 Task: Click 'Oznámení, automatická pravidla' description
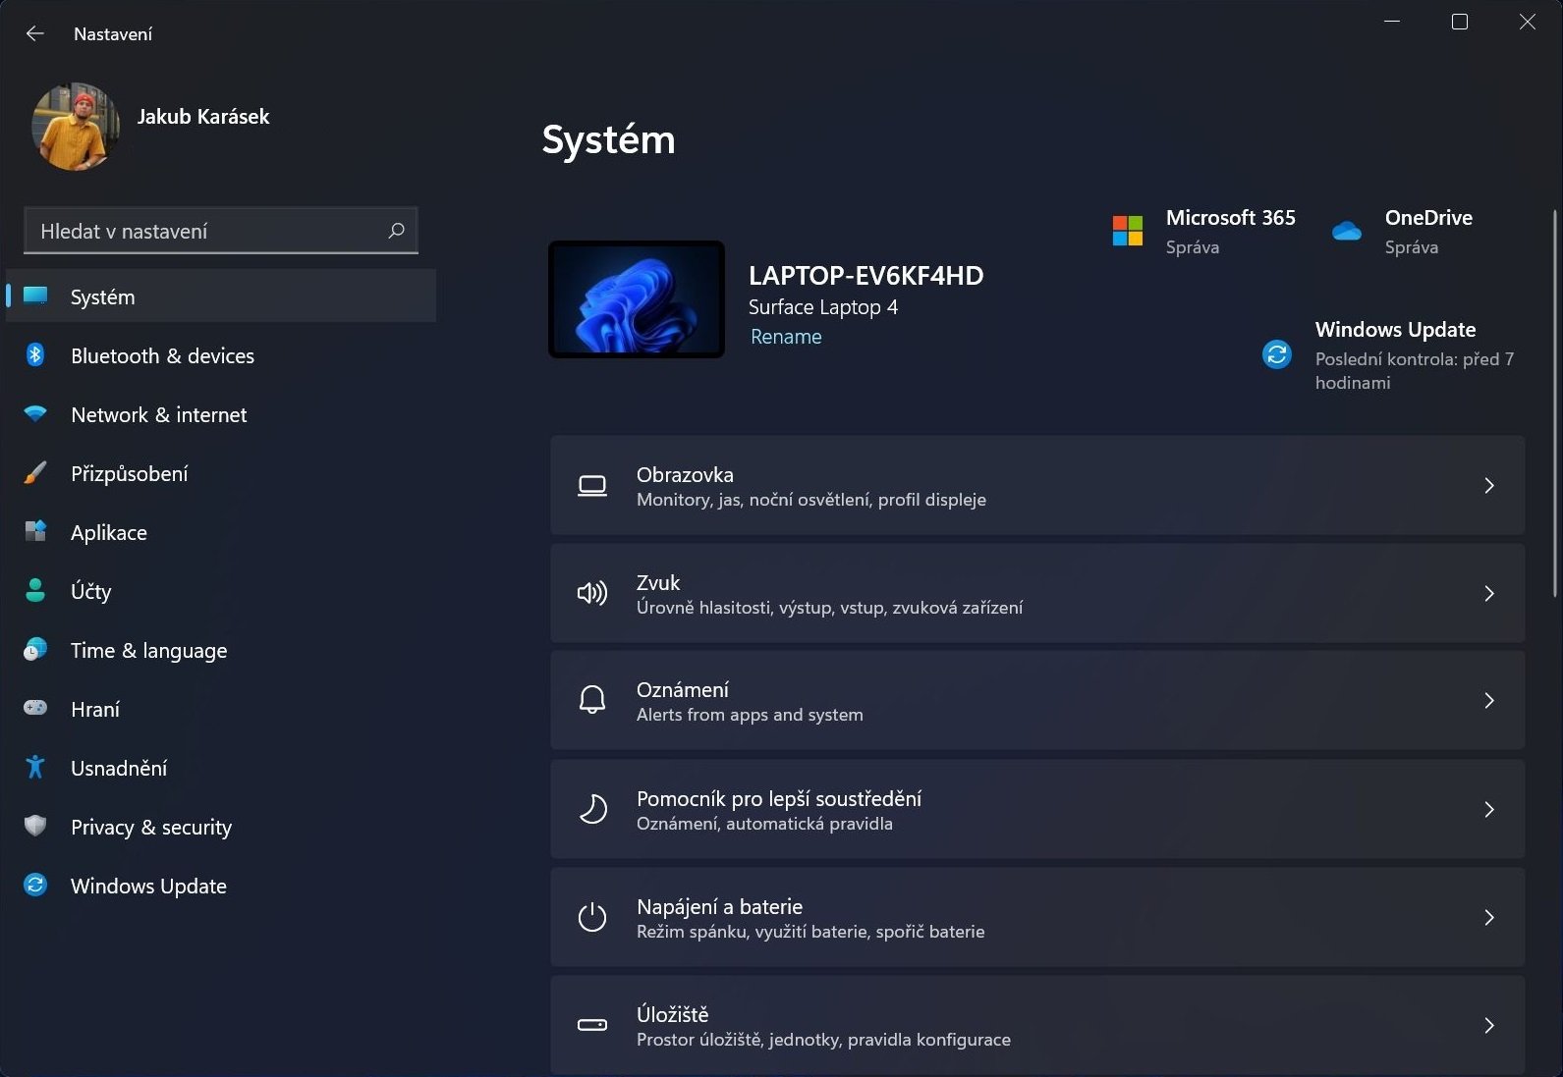click(764, 824)
